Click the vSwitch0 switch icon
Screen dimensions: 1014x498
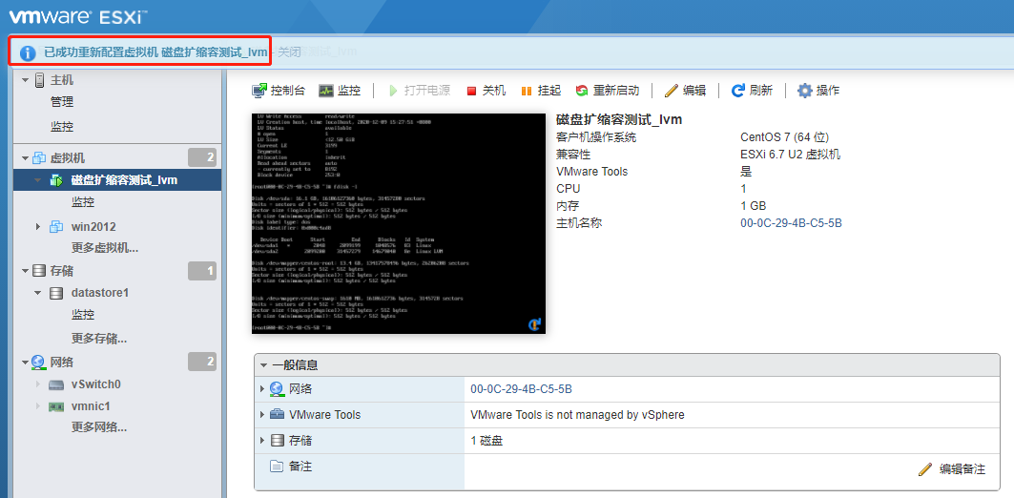point(56,384)
